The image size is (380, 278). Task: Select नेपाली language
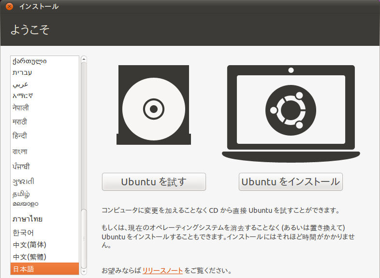click(44, 108)
